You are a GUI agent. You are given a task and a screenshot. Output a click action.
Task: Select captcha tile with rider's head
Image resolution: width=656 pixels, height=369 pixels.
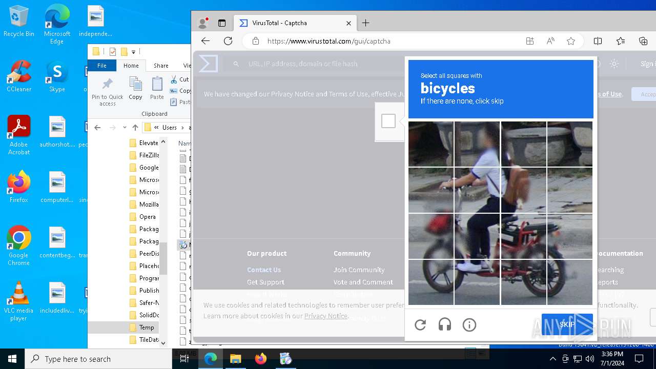click(477, 144)
